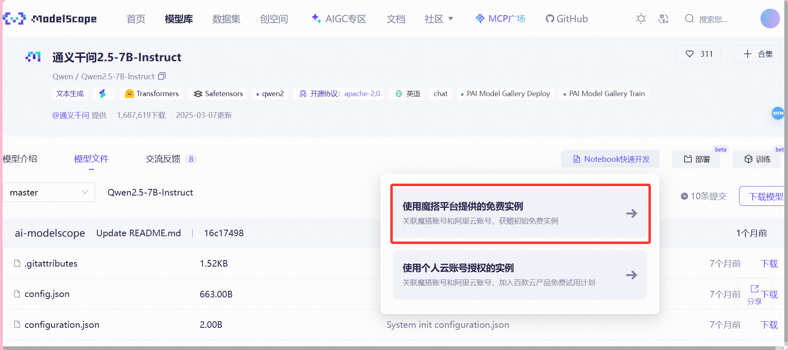Choose 使用魔搭平台提供的免费实例 option

point(520,213)
